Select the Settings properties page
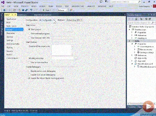This screenshot has height=116, width=156. click(x=10, y=40)
